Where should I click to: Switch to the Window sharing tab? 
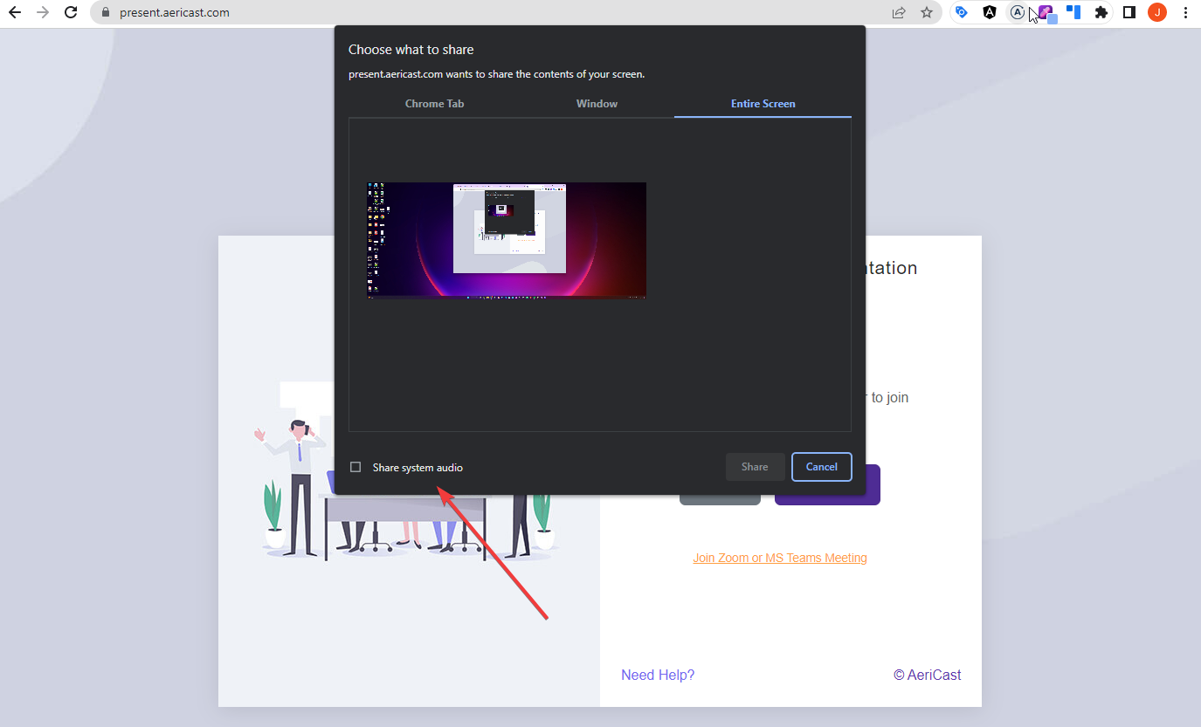click(x=597, y=103)
